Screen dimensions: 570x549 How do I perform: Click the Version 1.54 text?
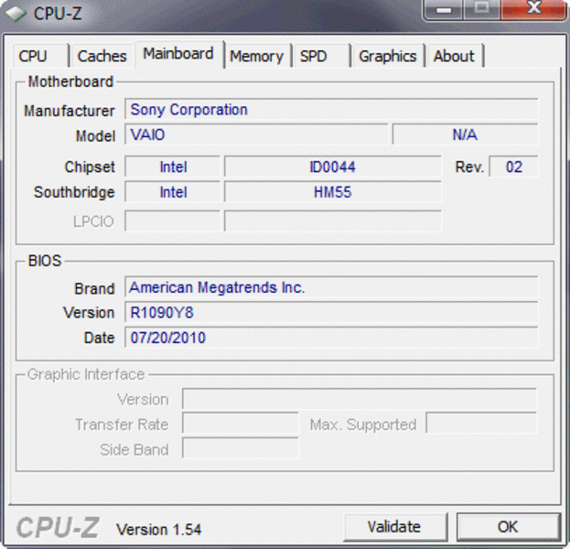[158, 530]
